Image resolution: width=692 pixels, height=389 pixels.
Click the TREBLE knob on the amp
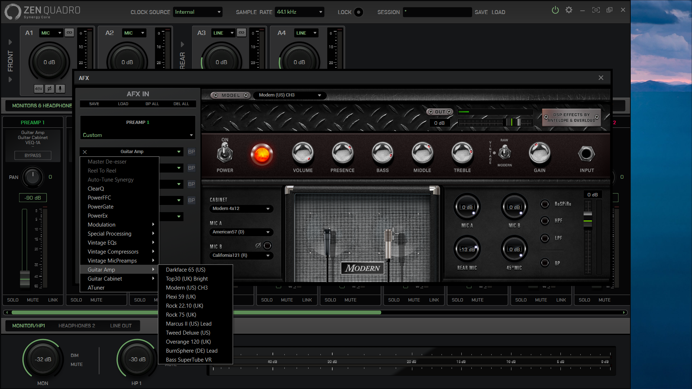tap(462, 152)
